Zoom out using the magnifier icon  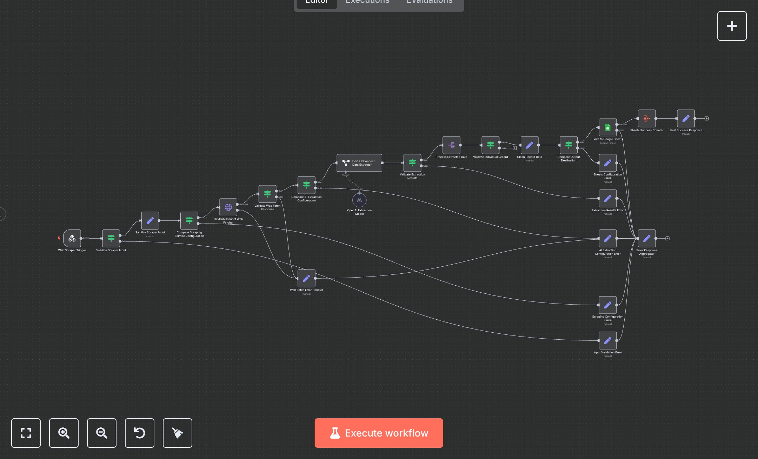pos(101,433)
